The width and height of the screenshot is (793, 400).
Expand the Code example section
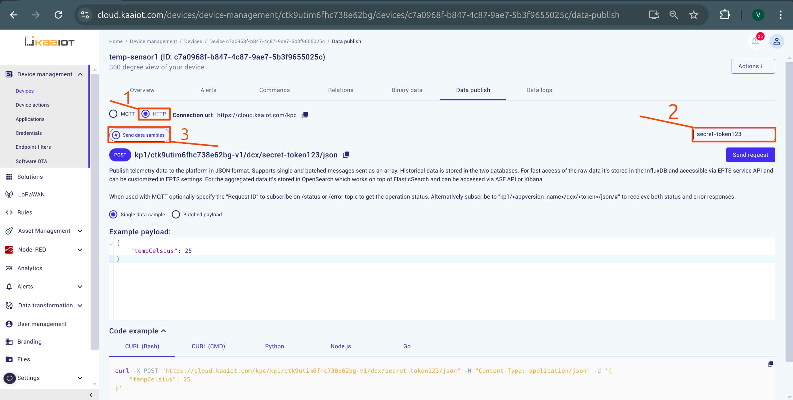[x=138, y=331]
